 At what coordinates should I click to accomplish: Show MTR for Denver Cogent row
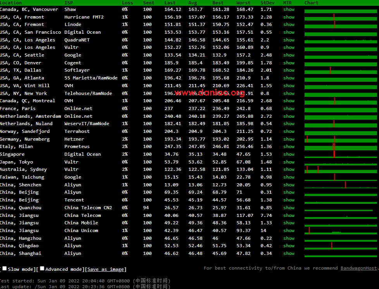coord(289,63)
